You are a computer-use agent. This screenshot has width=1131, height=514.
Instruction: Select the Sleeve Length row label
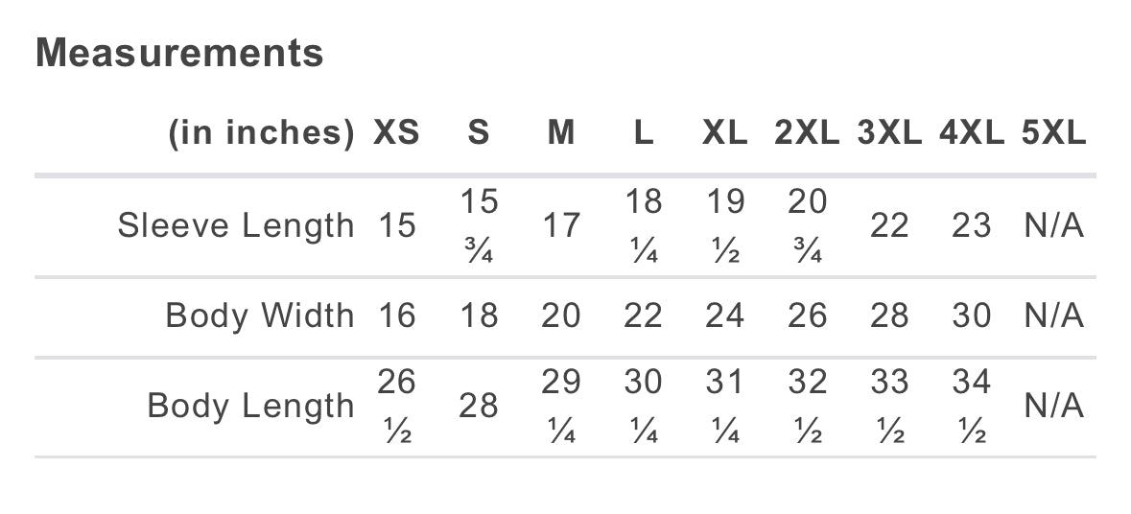pyautogui.click(x=236, y=226)
